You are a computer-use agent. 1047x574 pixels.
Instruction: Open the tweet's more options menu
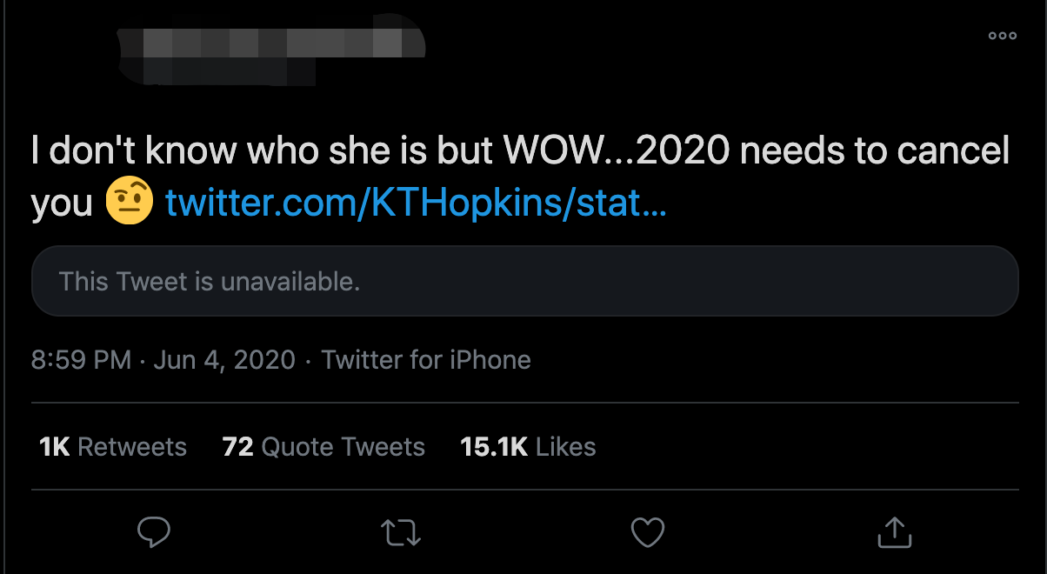click(1002, 36)
